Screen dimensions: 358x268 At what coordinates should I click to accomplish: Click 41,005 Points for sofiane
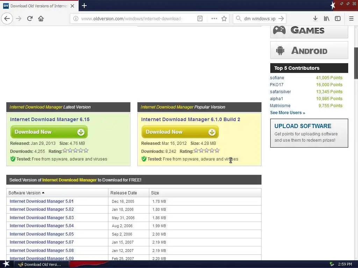(329, 78)
